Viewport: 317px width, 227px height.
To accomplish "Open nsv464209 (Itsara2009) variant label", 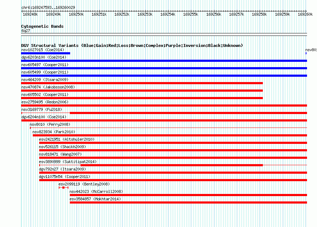I will coord(45,80).
